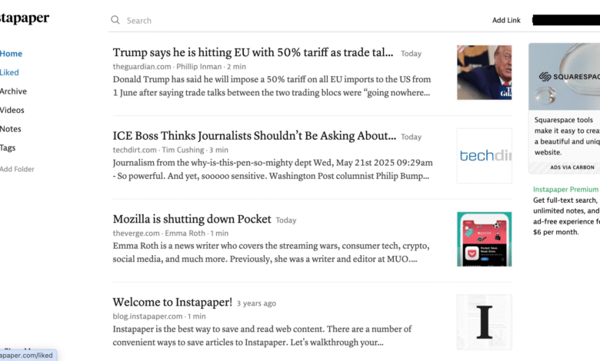Screen dimensions: 600x361
Task: Open the Welcome to Instapaper article
Action: point(172,302)
